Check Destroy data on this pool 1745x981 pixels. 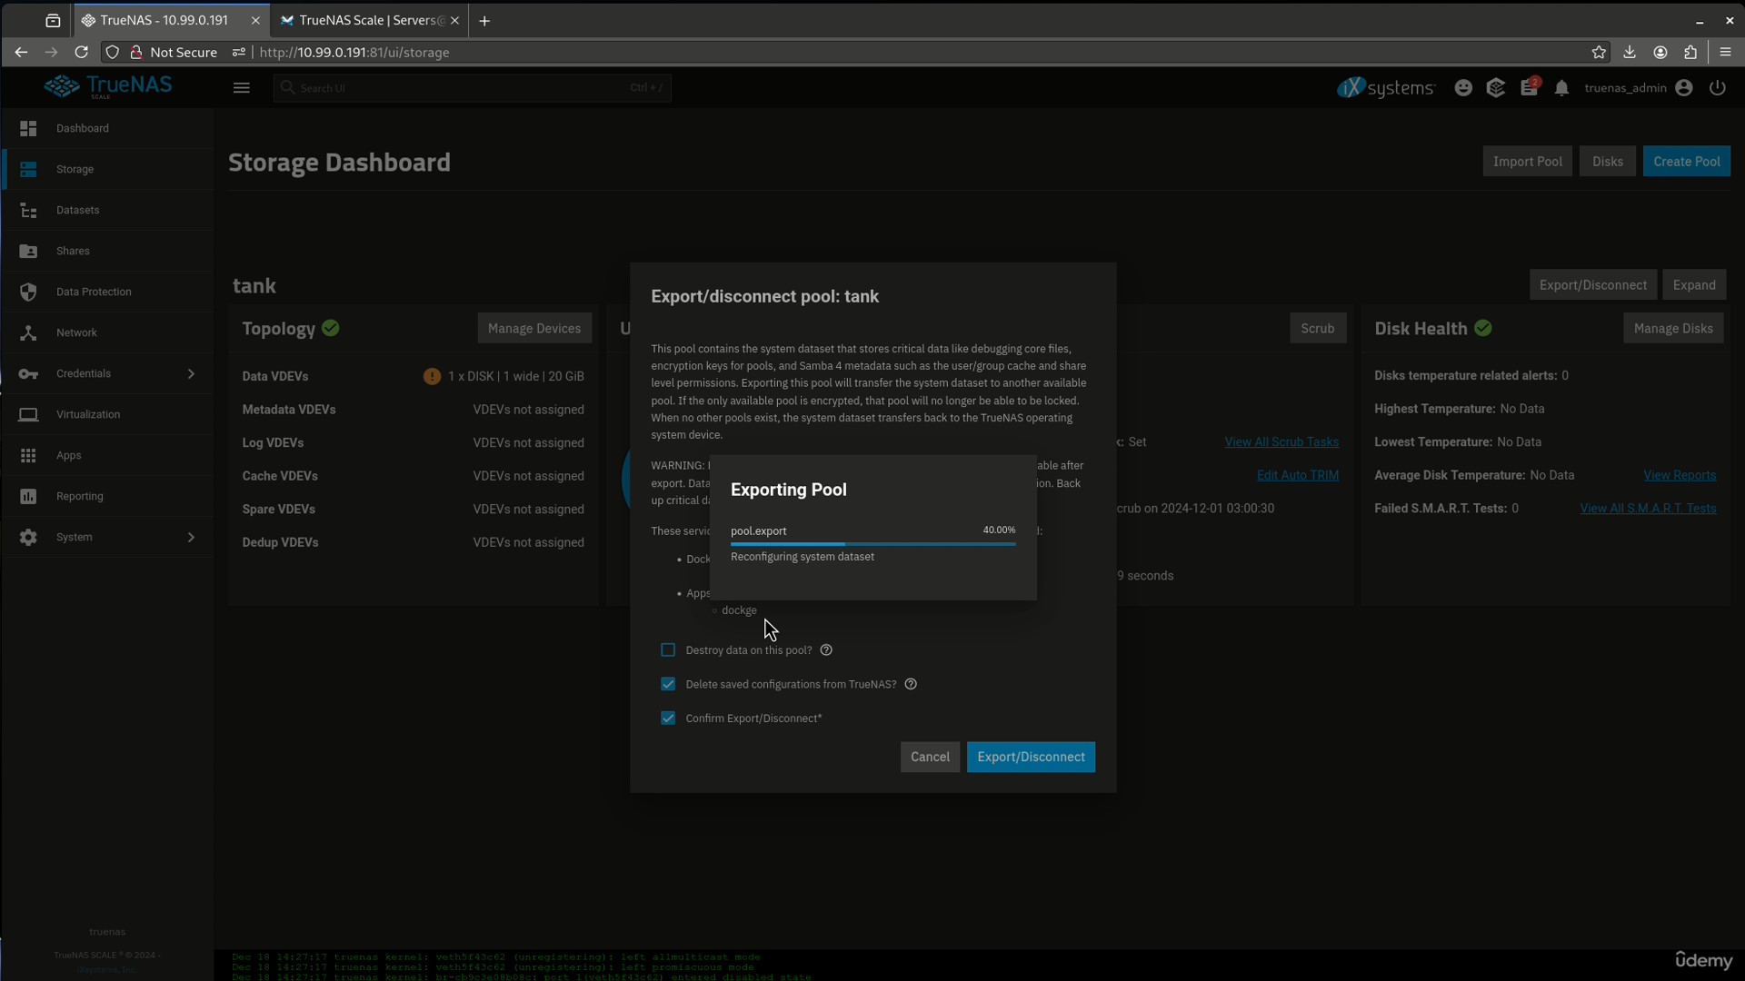[668, 650]
